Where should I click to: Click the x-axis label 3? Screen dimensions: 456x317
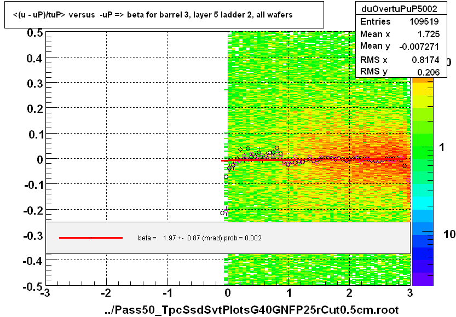[x=410, y=292]
